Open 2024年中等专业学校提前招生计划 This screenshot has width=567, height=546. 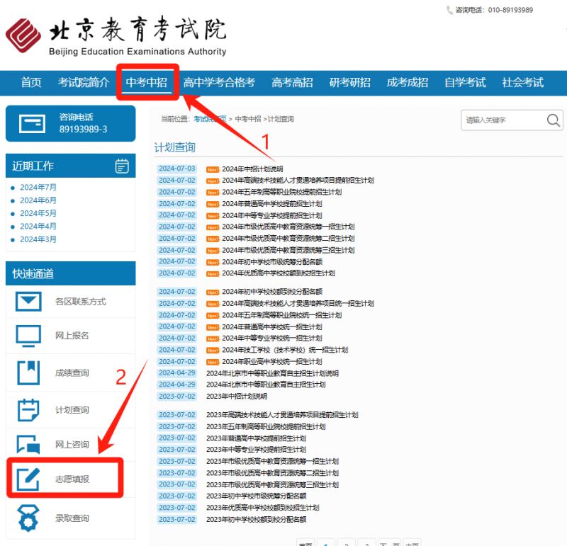click(272, 215)
